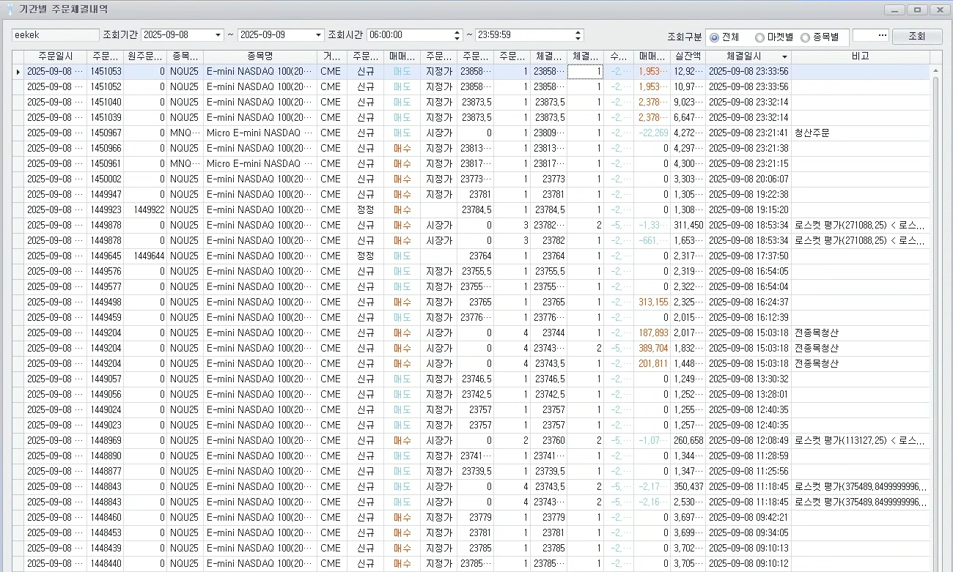Open the start date 2025-09-08 dropdown arrow
This screenshot has height=572, width=953.
tap(218, 35)
